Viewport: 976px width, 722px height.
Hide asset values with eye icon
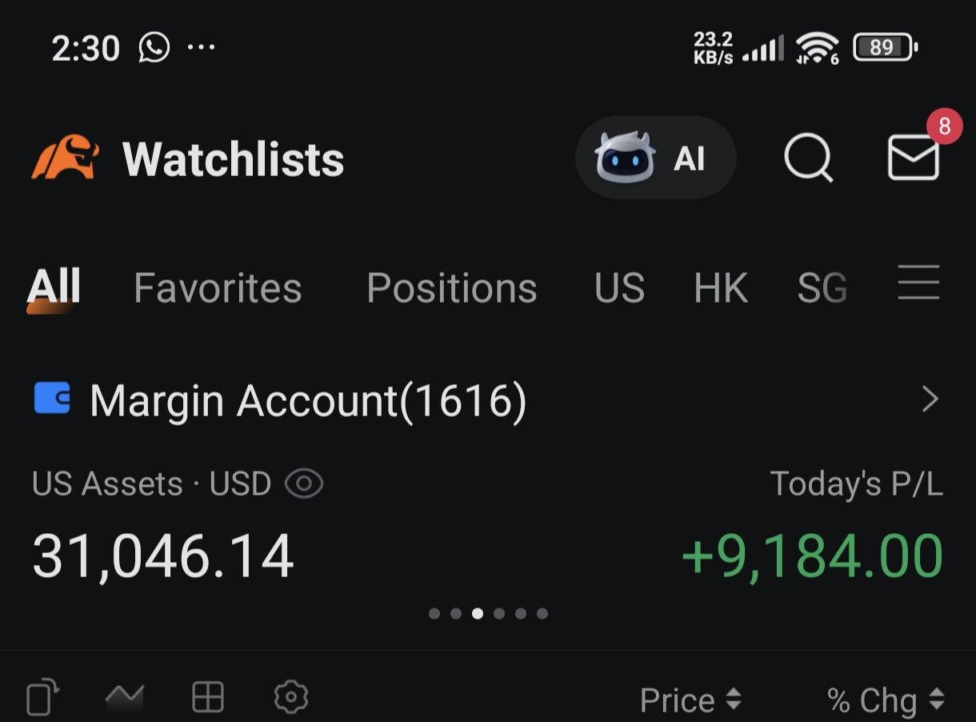(x=304, y=484)
